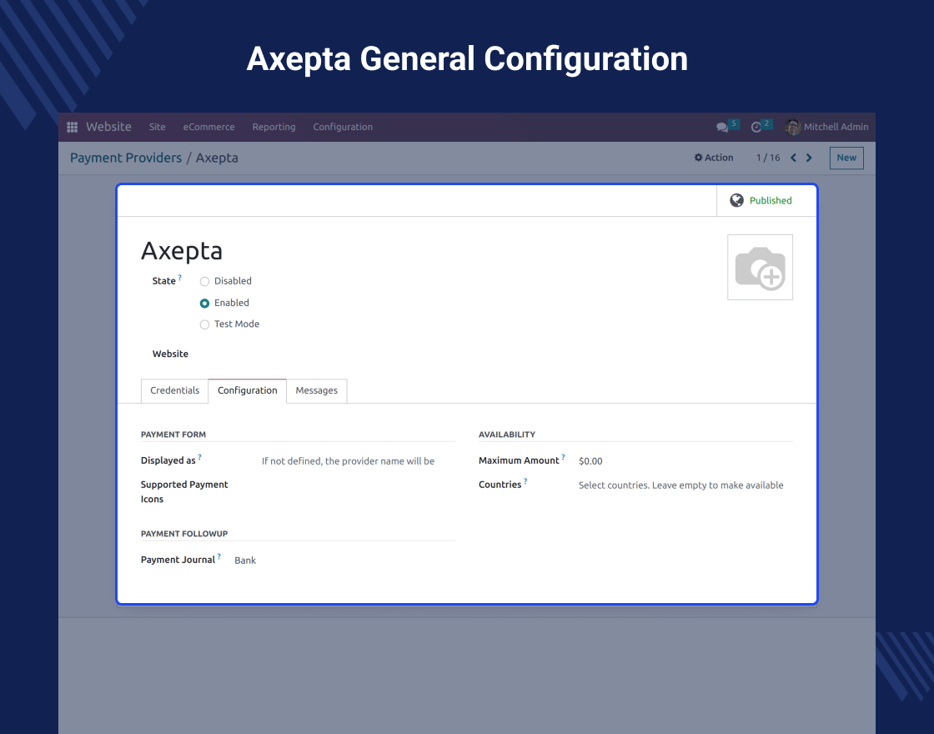Click the AVAILABILITY section heading
This screenshot has height=734, width=934.
[507, 435]
